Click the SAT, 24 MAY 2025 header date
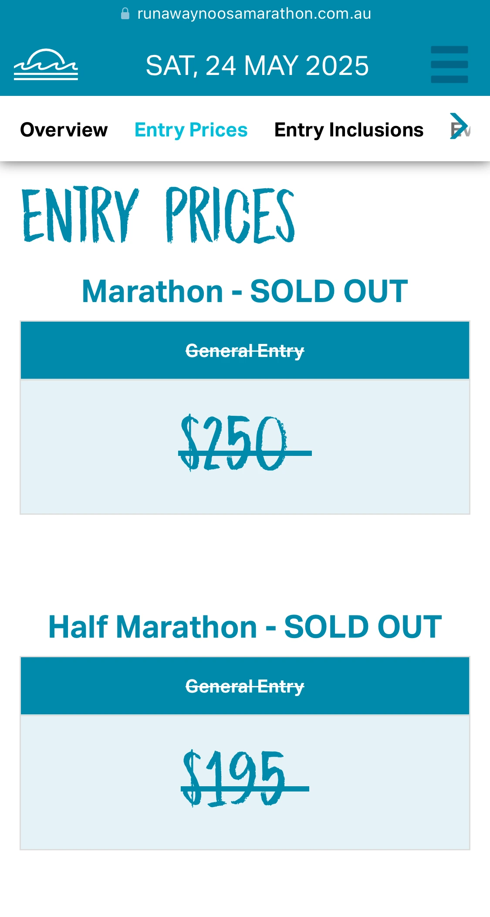Viewport: 490px width, 917px height. [257, 66]
